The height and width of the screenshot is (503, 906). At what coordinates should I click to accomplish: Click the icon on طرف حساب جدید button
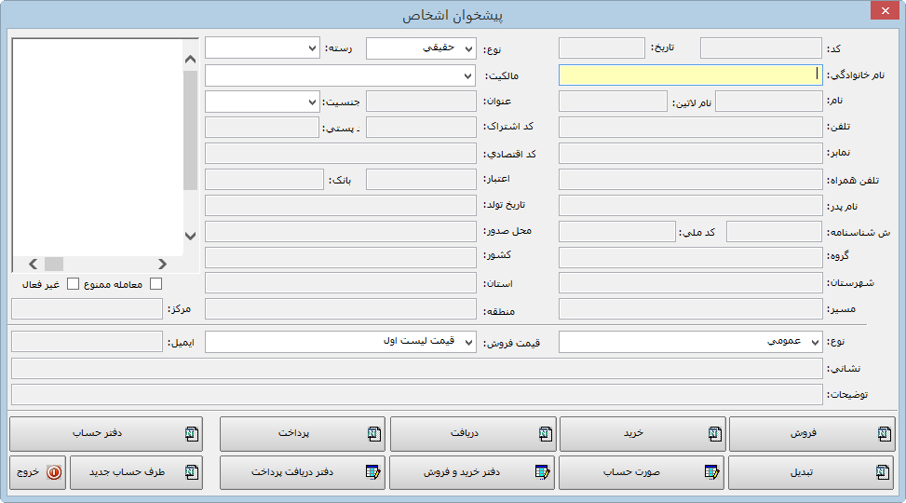191,472
